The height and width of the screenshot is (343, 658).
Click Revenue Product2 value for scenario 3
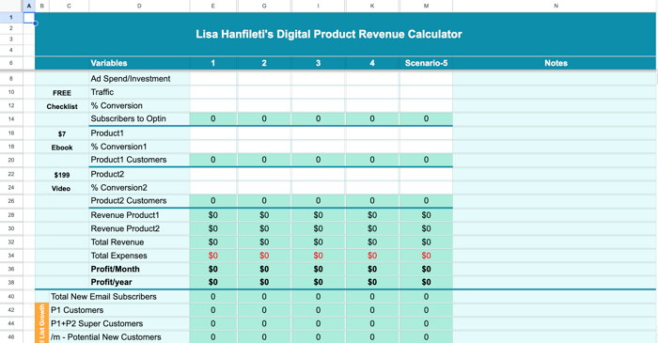[x=318, y=228]
